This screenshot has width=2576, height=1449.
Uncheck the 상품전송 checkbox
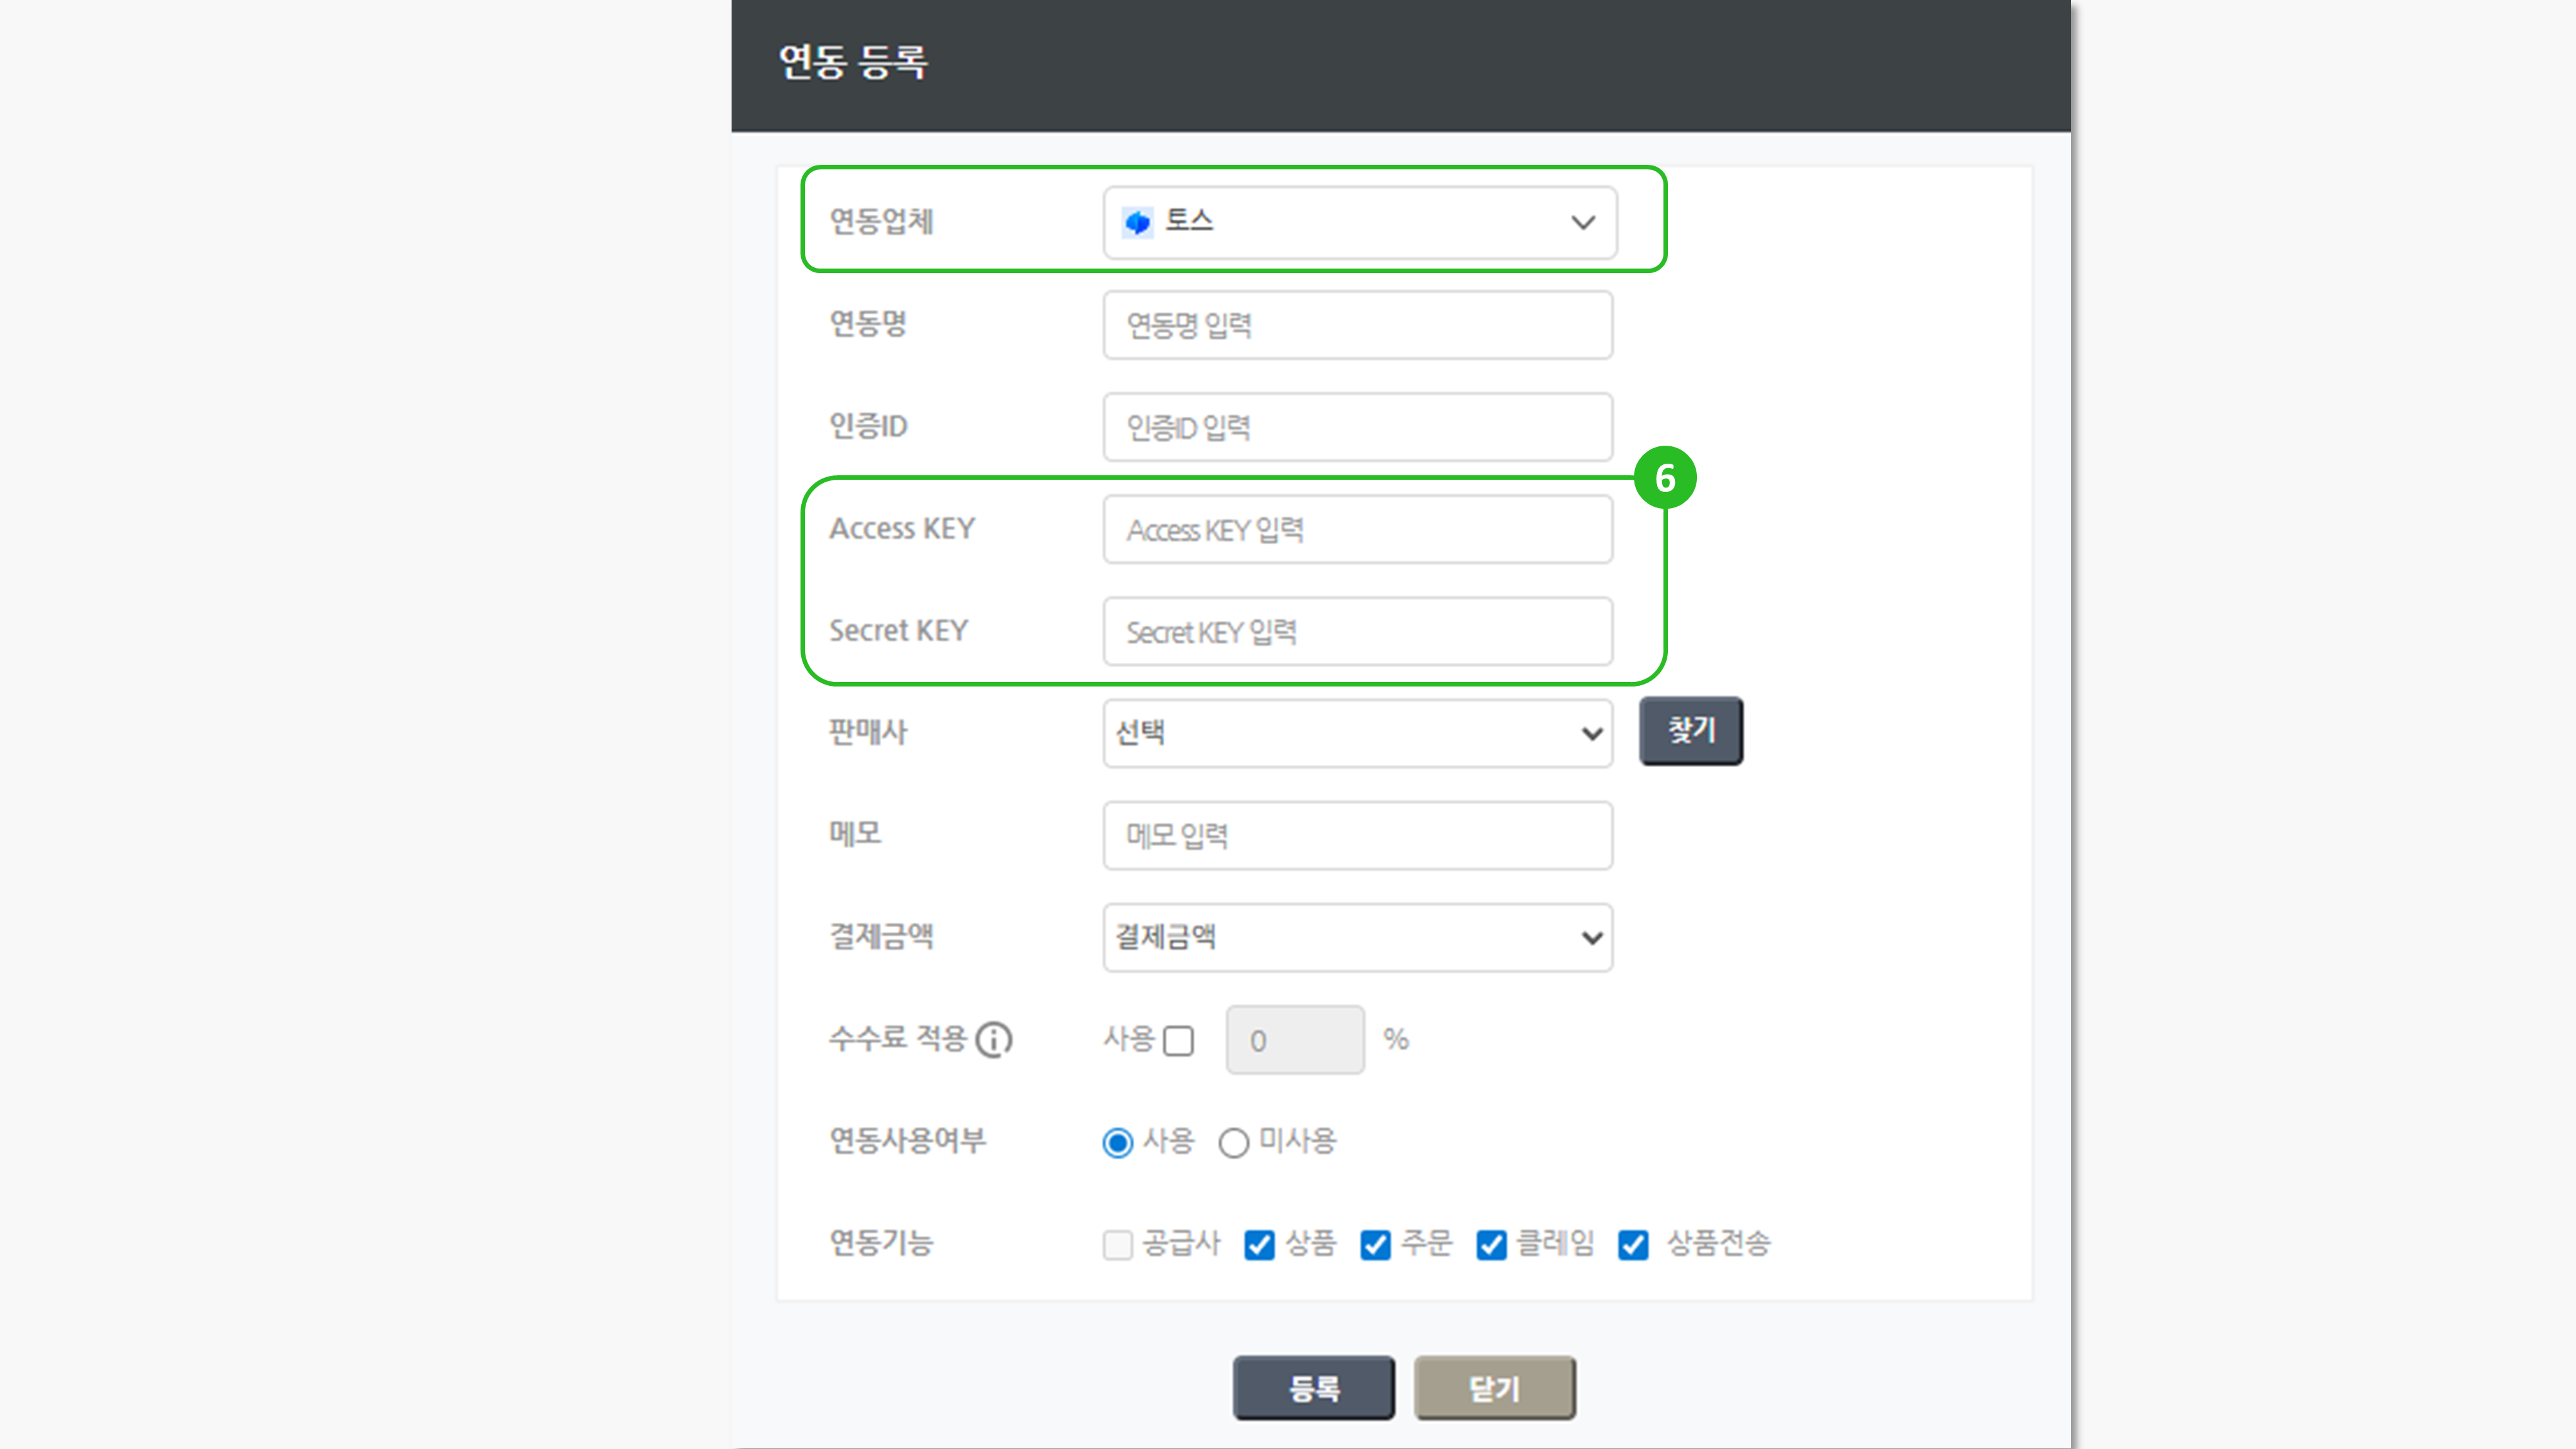(1633, 1245)
